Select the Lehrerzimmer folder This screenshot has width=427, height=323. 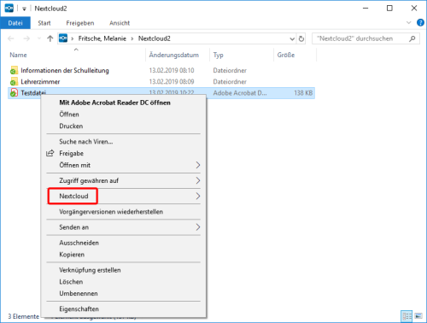tap(40, 82)
